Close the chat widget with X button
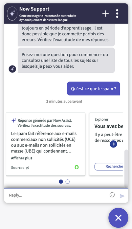 click(118, 218)
